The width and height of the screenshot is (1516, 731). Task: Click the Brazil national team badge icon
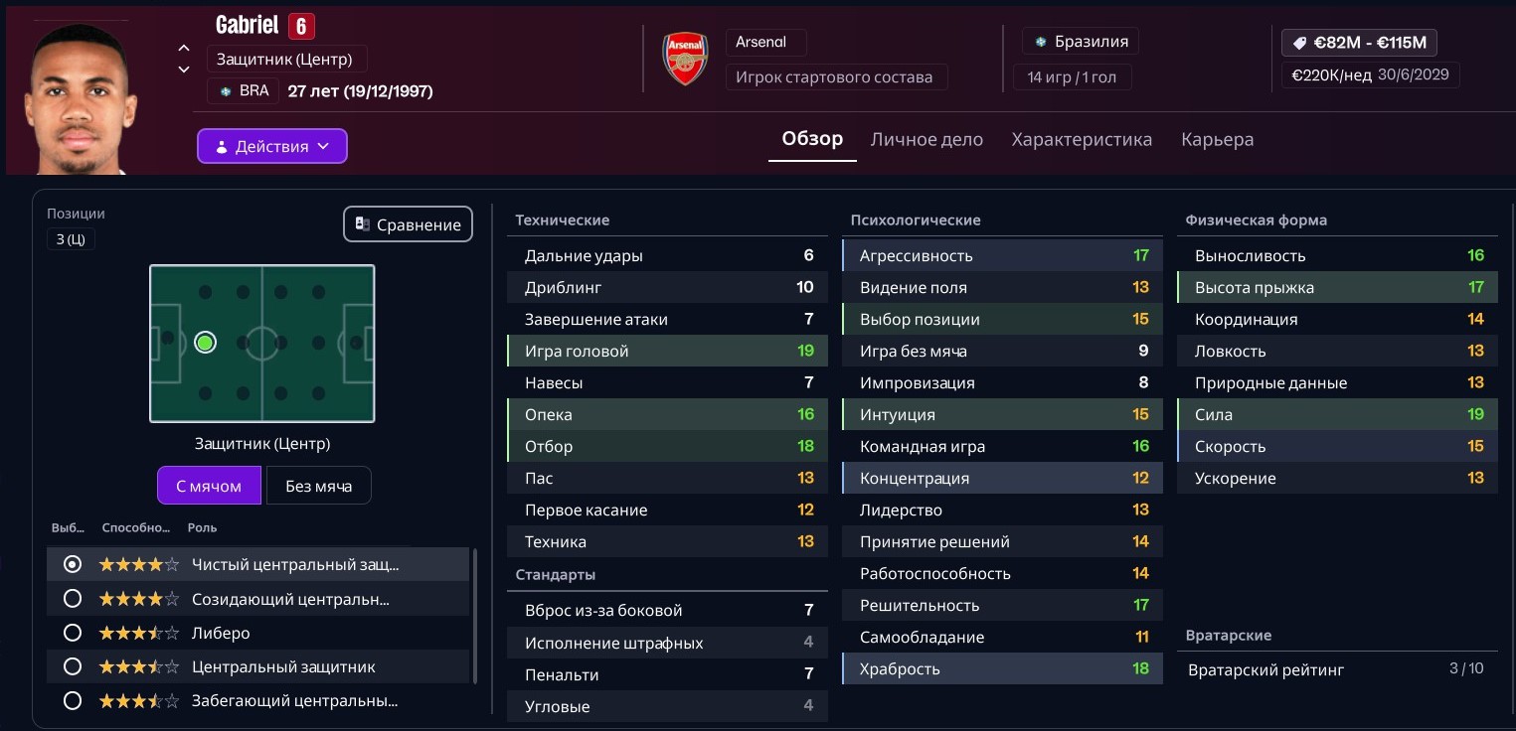tap(1041, 42)
